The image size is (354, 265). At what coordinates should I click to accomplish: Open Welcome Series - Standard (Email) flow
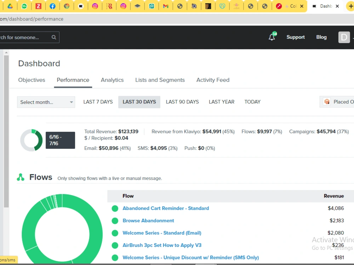(x=162, y=233)
